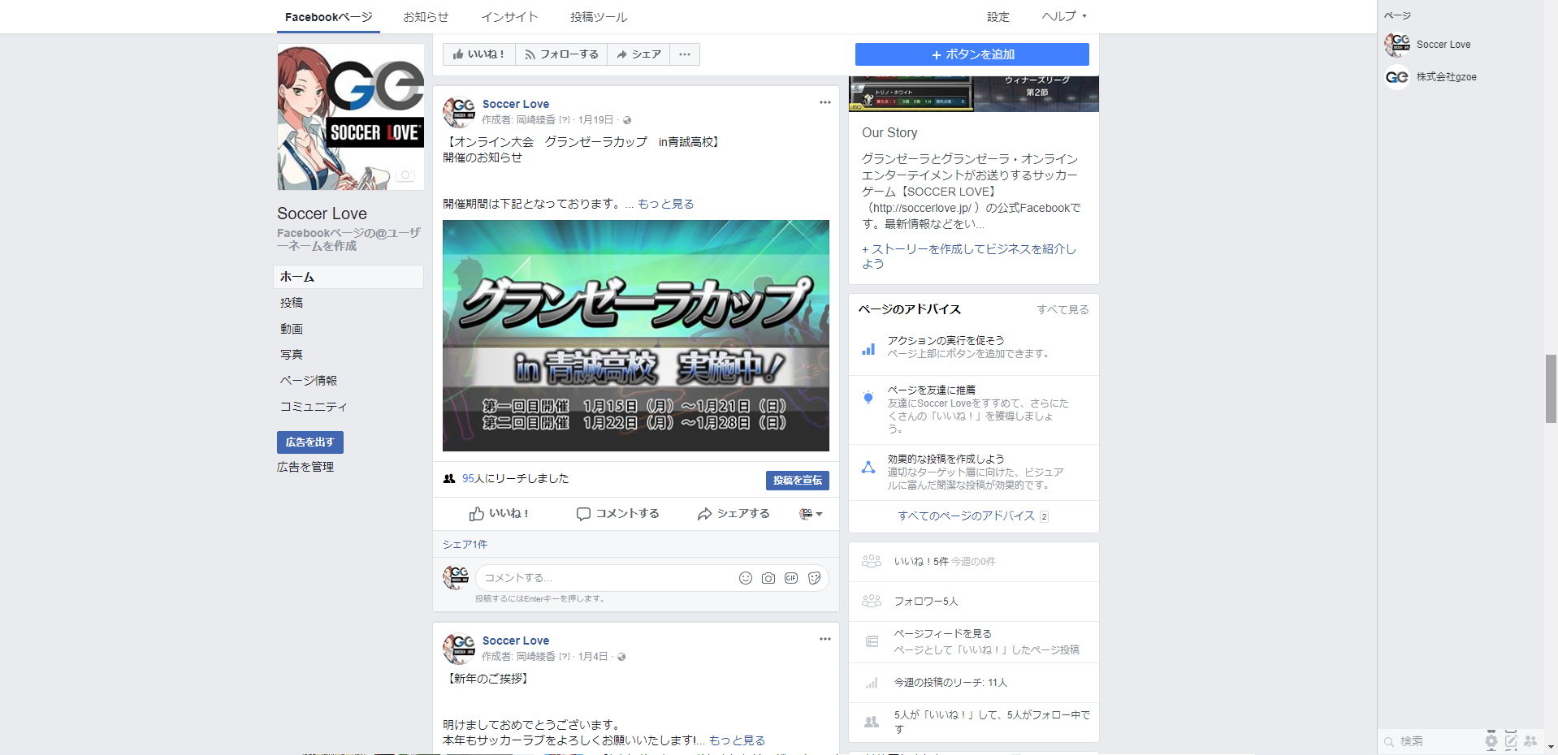Click the 投稿を宣伝 button
Viewport: 1558px width, 755px height.
coord(798,481)
